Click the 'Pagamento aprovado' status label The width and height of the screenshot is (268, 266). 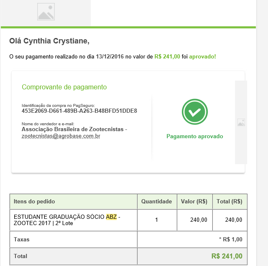coord(195,137)
